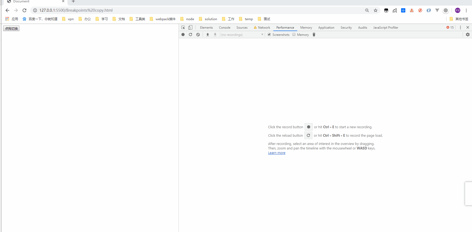Open the (no recordings) dropdown

click(x=242, y=35)
